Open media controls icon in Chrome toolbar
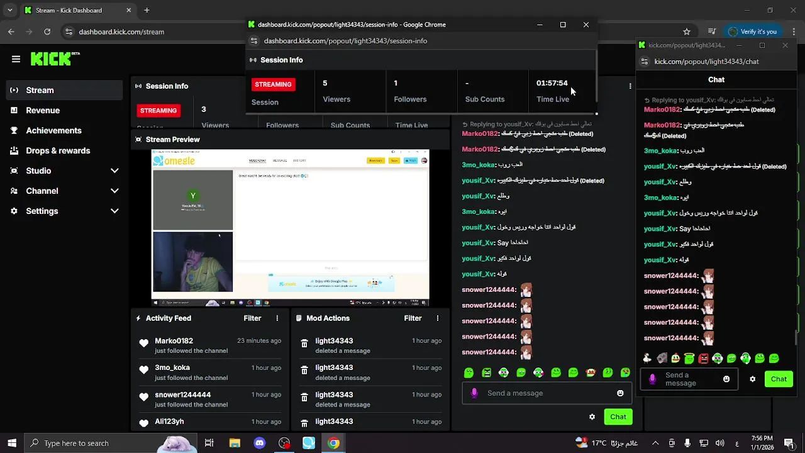 [711, 31]
